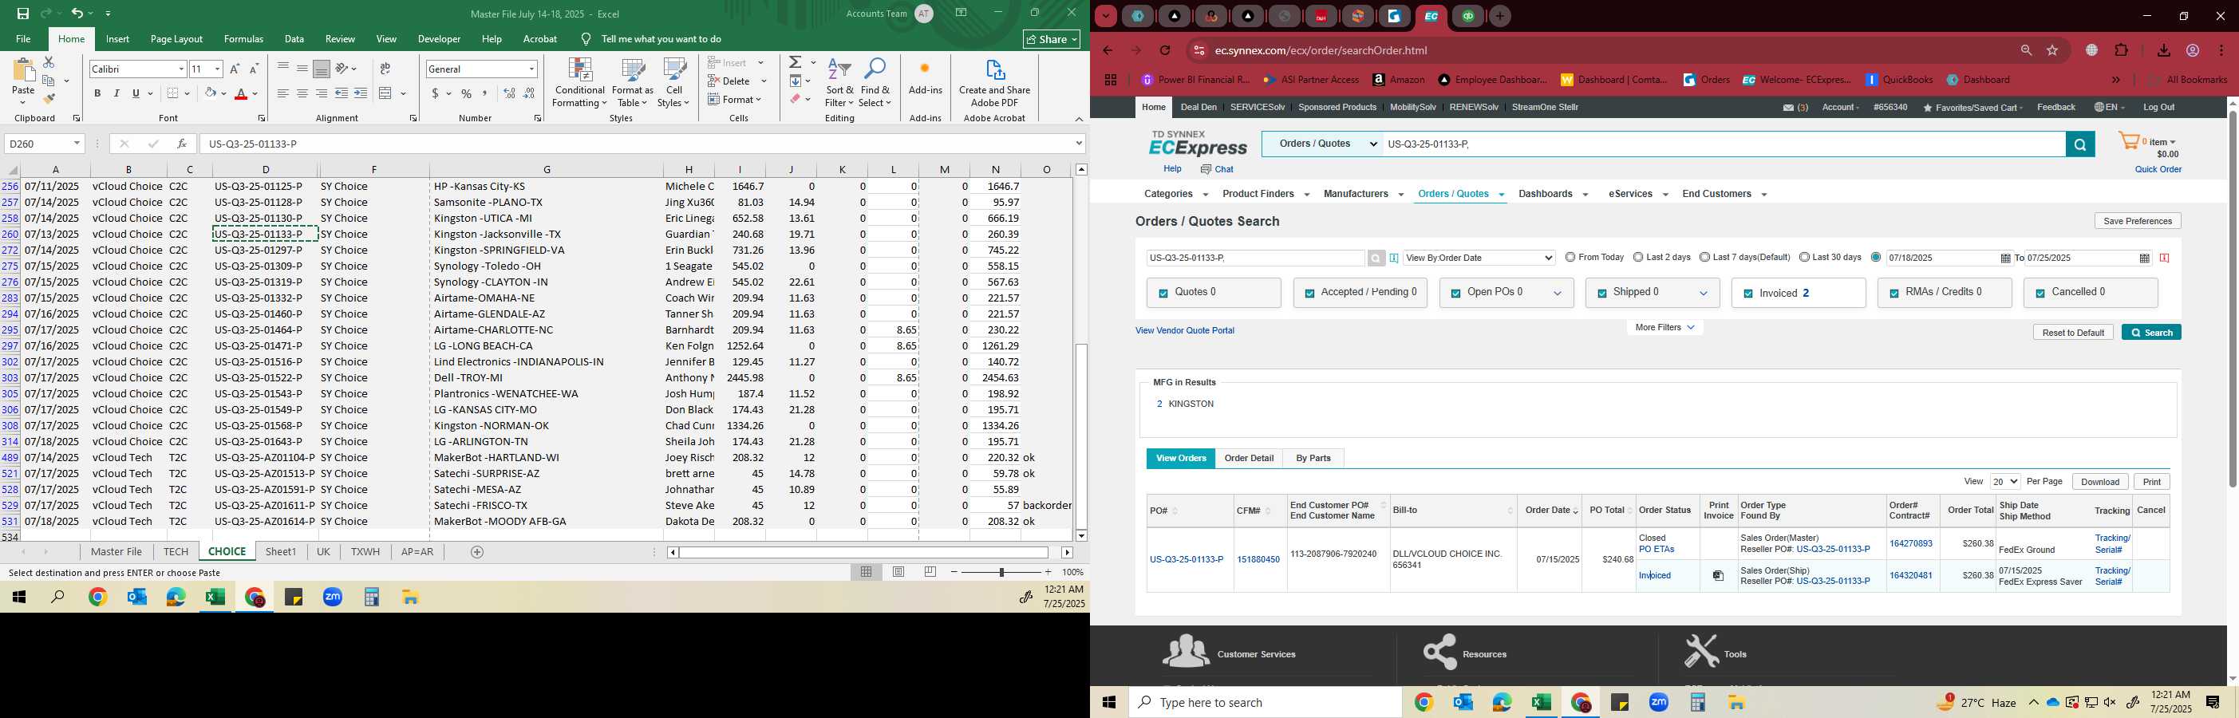
Task: Select the Last 2 days radio button
Action: point(1637,258)
